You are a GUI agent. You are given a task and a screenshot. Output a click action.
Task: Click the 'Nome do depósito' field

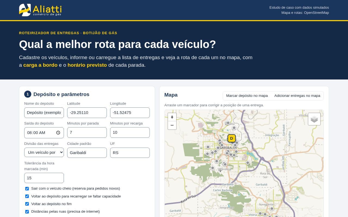[44, 113]
